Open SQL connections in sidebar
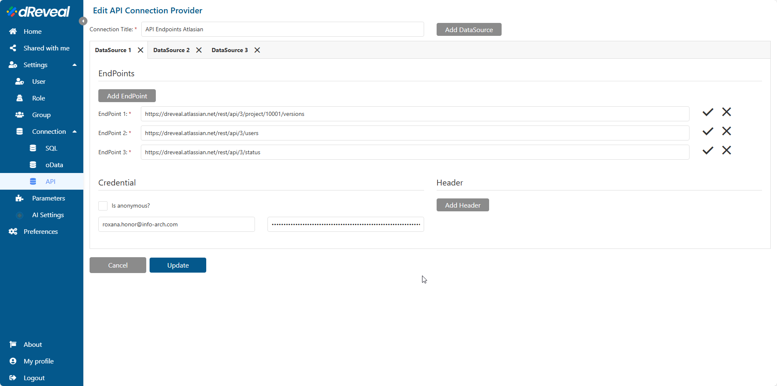 pyautogui.click(x=51, y=148)
